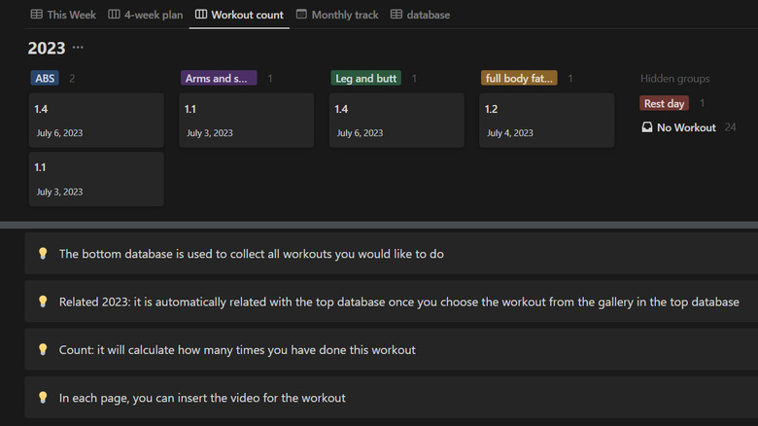
Task: Click lightbulb icon on Count callout
Action: click(x=42, y=349)
